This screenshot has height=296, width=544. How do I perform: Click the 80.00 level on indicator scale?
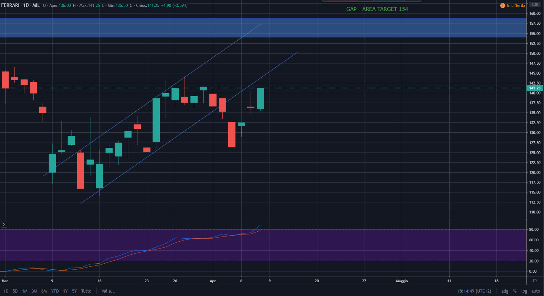pos(534,229)
